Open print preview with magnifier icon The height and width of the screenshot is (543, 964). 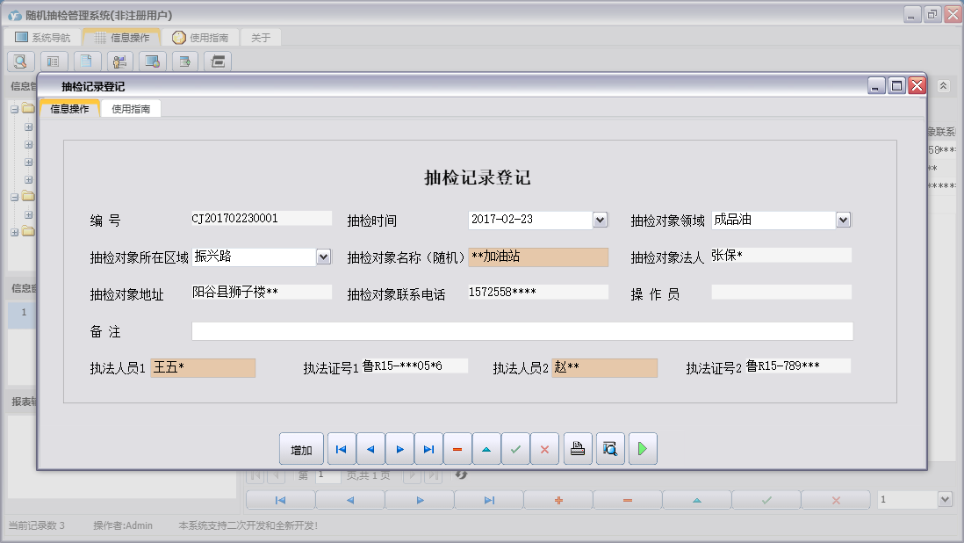[x=609, y=449]
